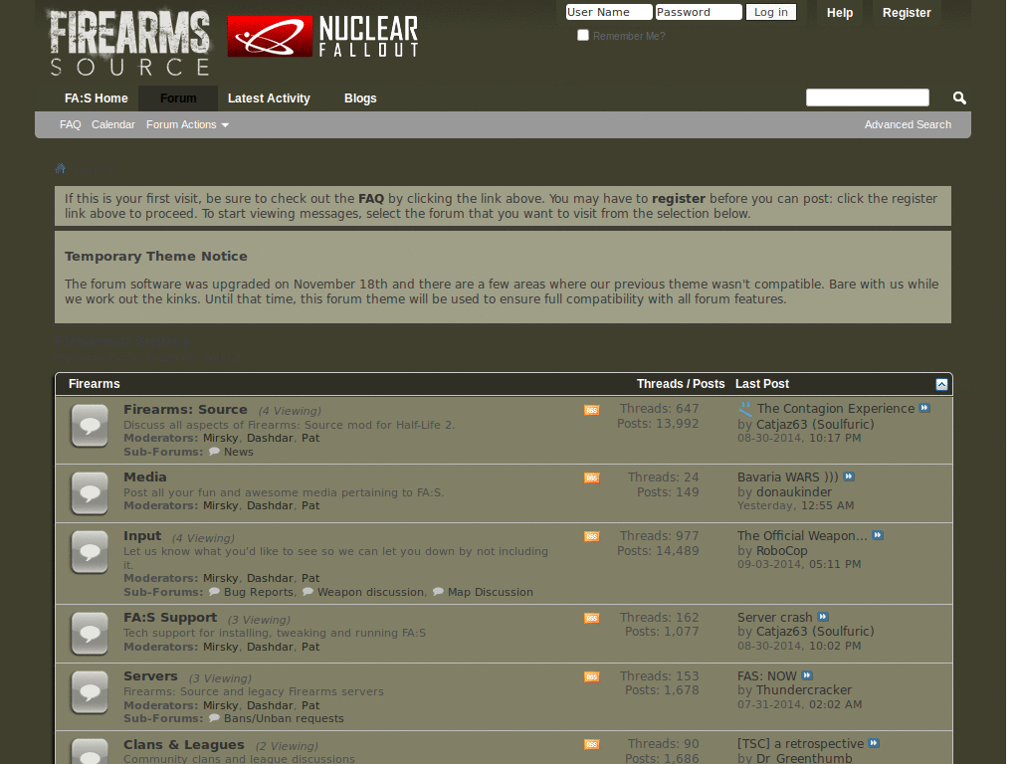Open FAQ in the sub-navigation bar

click(x=71, y=124)
